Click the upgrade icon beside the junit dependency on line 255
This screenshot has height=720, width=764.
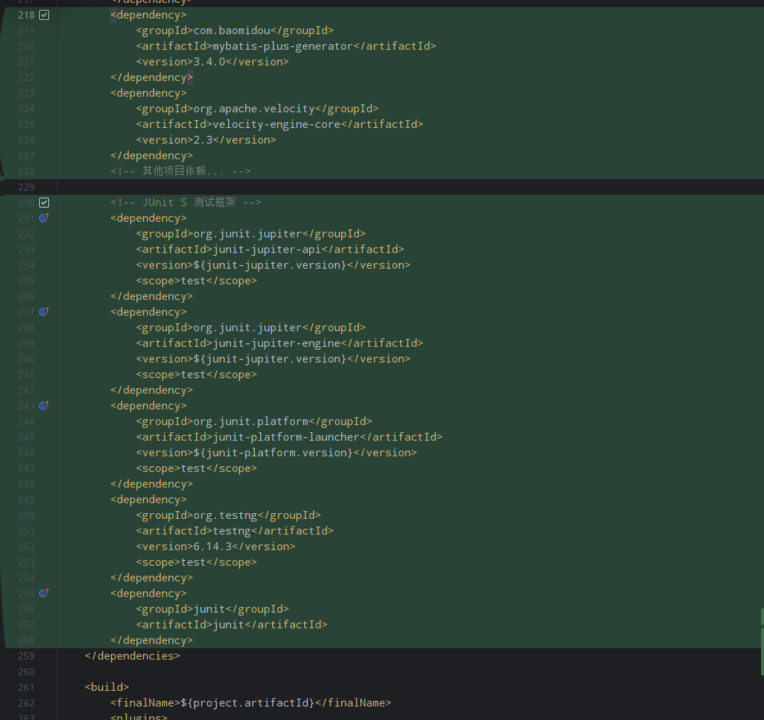tap(43, 593)
